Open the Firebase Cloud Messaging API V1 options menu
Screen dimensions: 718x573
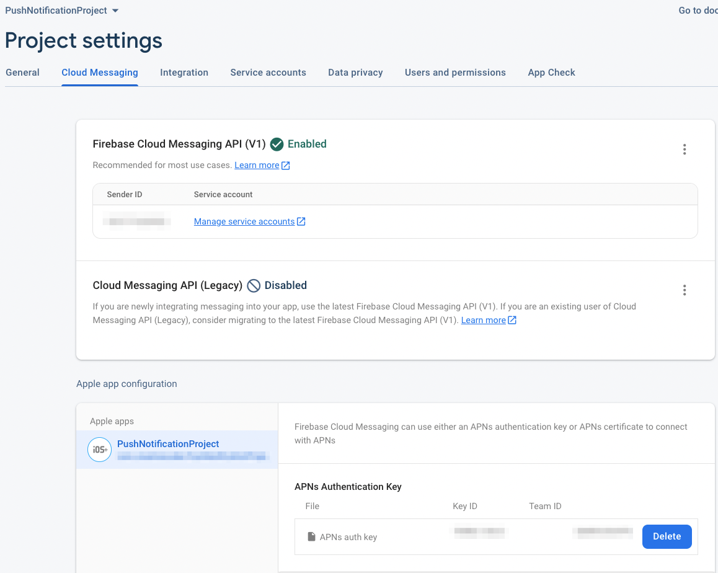tap(684, 149)
